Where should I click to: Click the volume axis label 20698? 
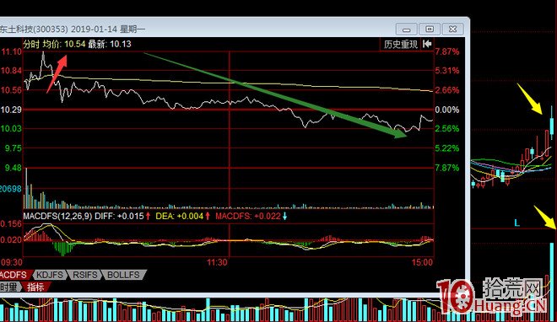click(x=11, y=189)
